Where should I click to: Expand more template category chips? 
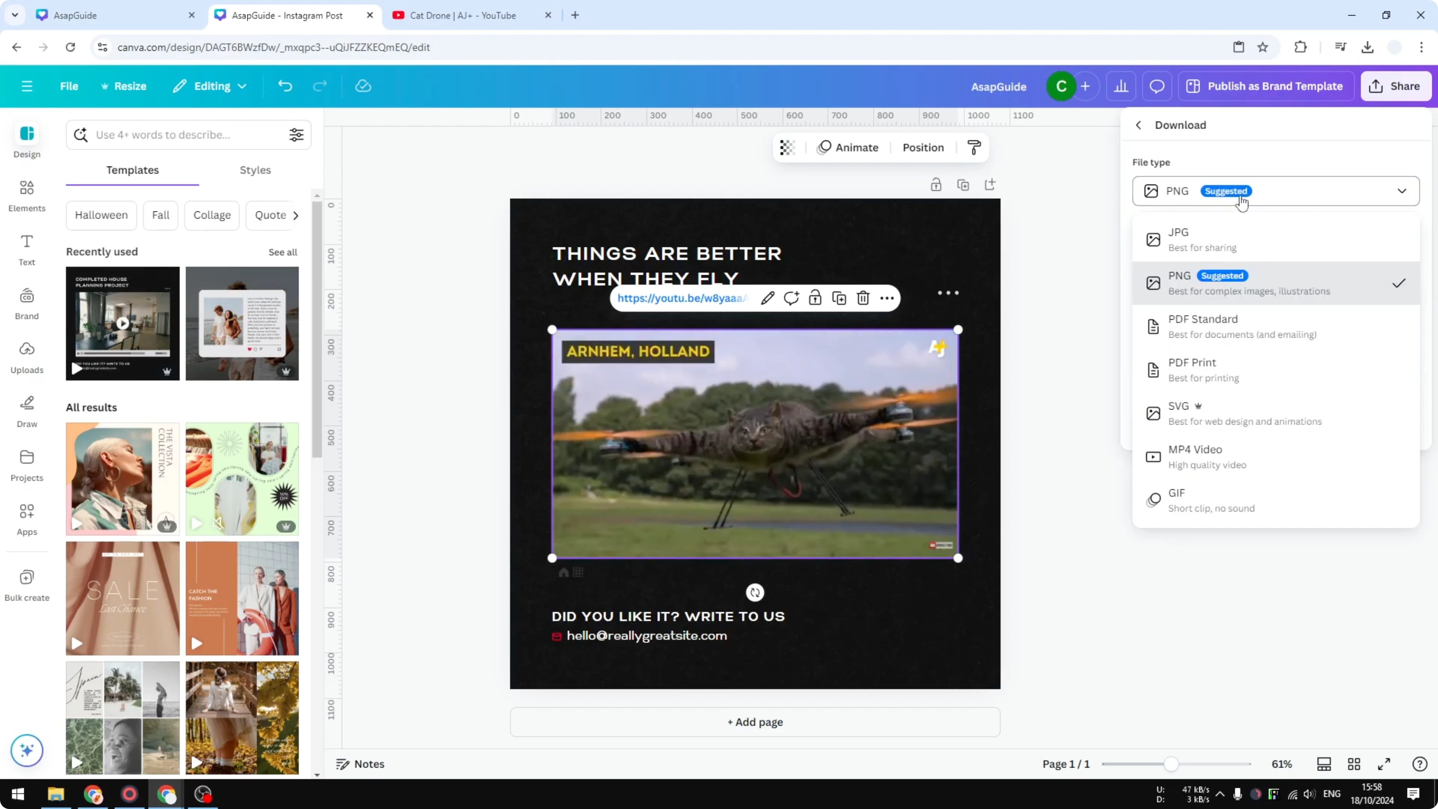[296, 215]
